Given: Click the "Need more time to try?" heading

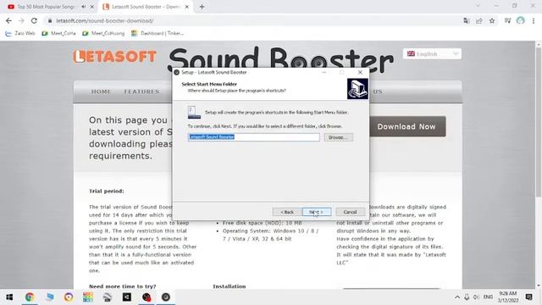Looking at the screenshot, I should pos(122,286).
